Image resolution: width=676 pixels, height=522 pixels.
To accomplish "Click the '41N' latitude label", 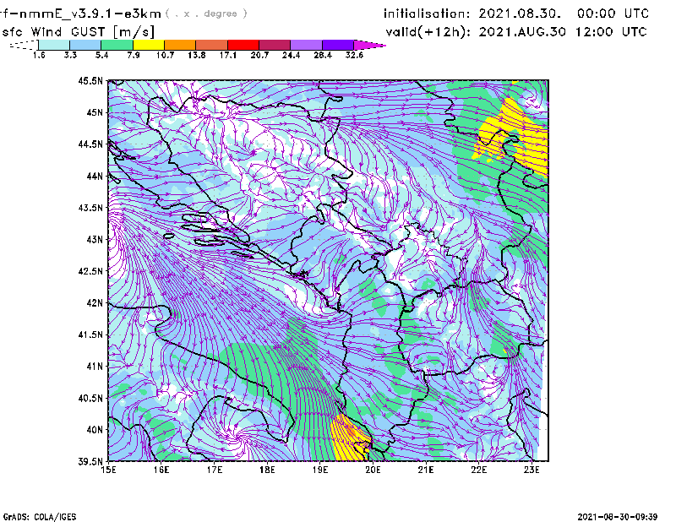I will (x=95, y=367).
